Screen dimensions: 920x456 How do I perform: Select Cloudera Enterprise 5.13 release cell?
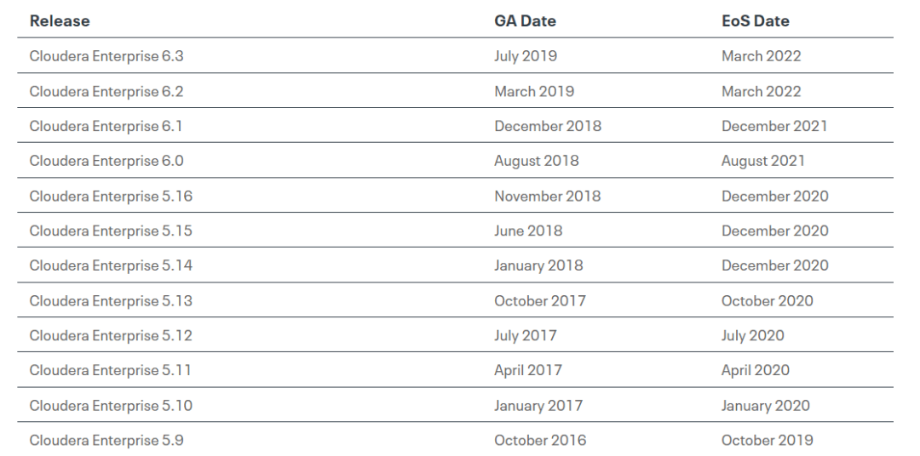(111, 300)
